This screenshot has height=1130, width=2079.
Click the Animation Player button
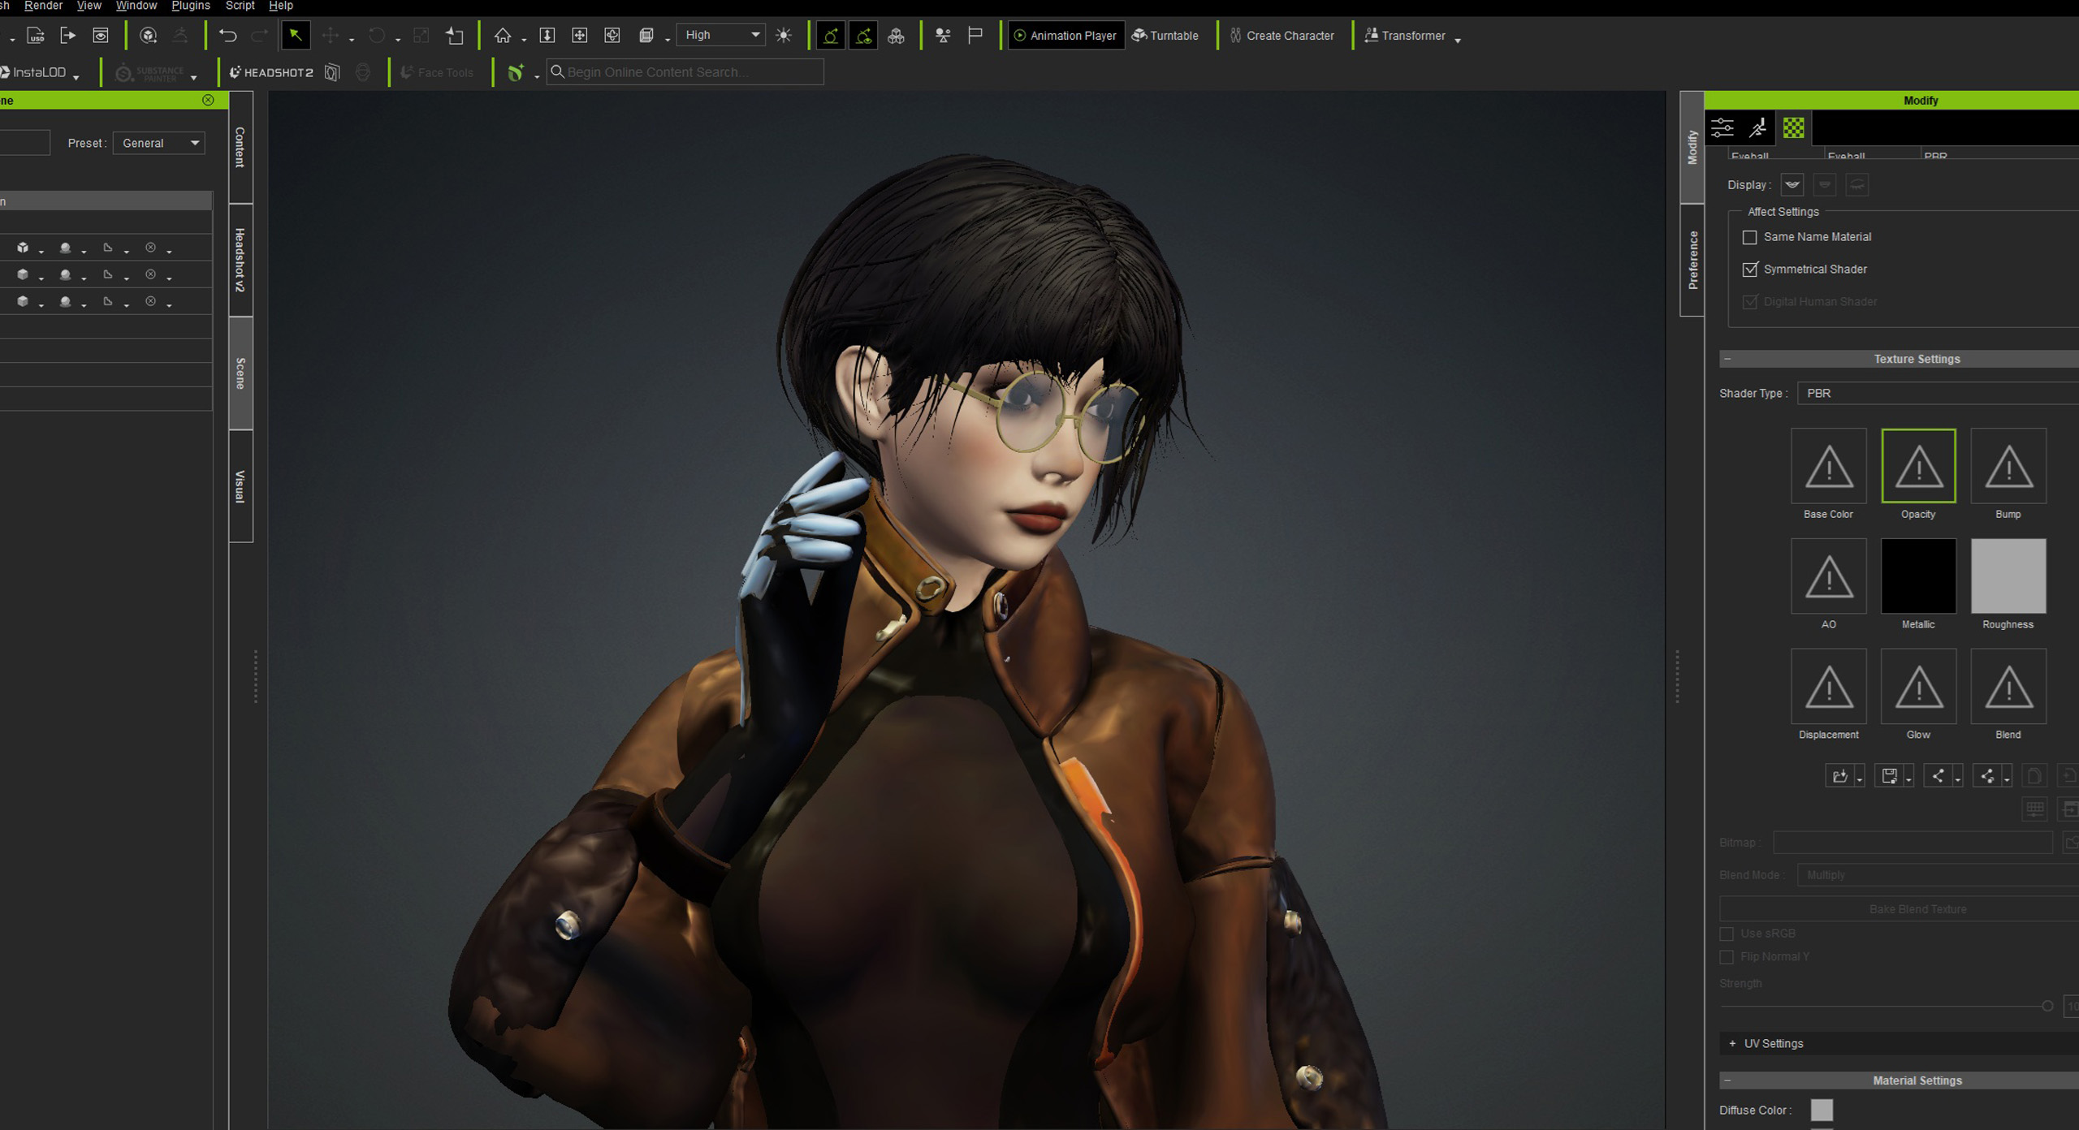click(1065, 36)
